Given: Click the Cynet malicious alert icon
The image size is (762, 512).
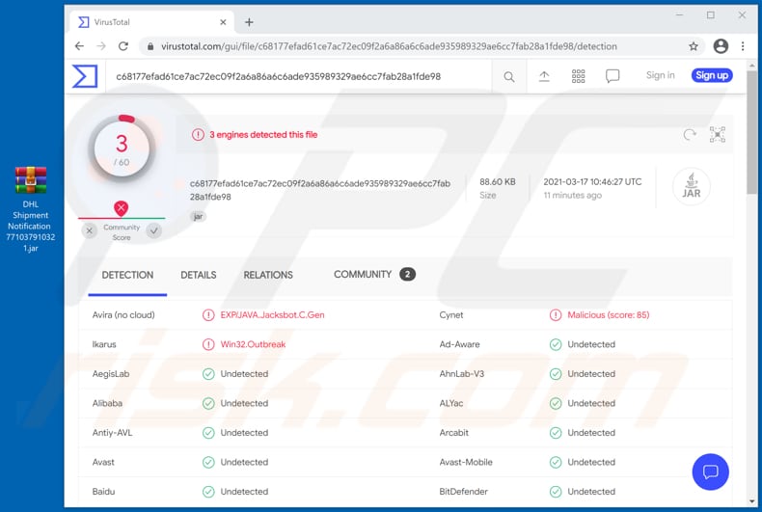Looking at the screenshot, I should pyautogui.click(x=556, y=315).
